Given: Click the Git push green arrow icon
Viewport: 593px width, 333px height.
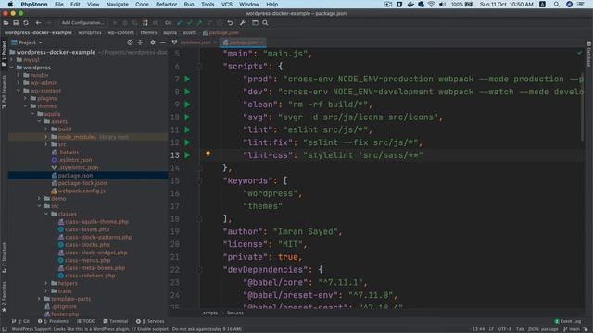Looking at the screenshot, I should pos(199,23).
